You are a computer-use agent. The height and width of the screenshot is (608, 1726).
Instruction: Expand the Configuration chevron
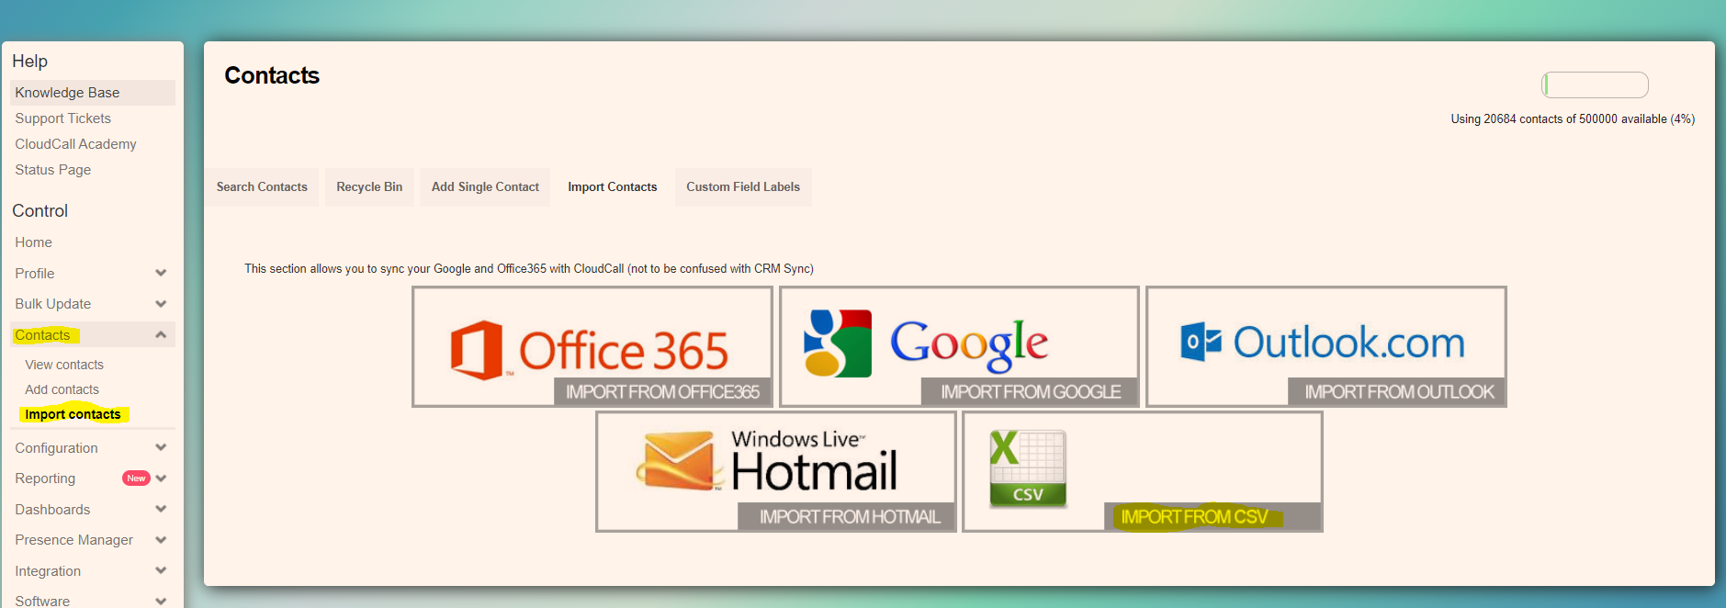click(x=161, y=447)
